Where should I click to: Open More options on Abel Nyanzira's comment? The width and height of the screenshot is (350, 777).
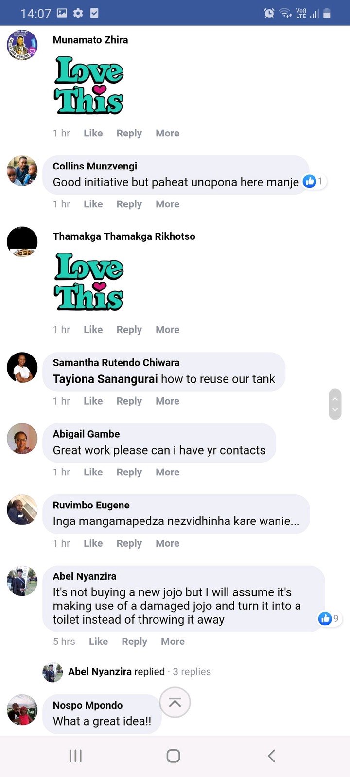(x=173, y=642)
